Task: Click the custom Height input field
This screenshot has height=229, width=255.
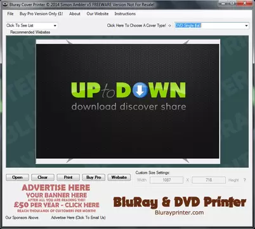Action: tap(209, 180)
